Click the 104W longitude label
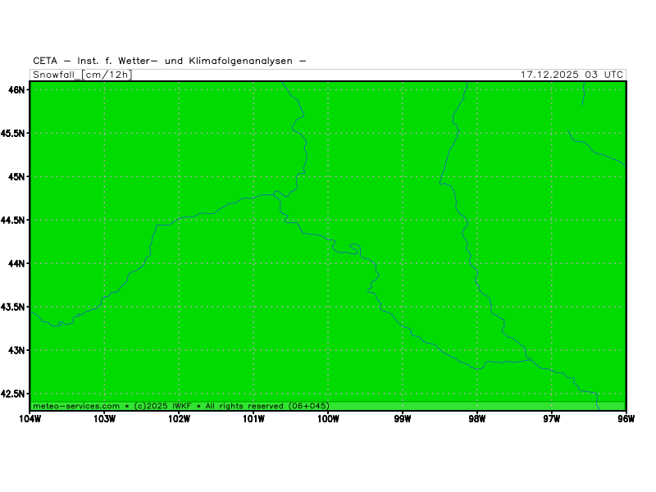Image resolution: width=656 pixels, height=492 pixels. (30, 419)
